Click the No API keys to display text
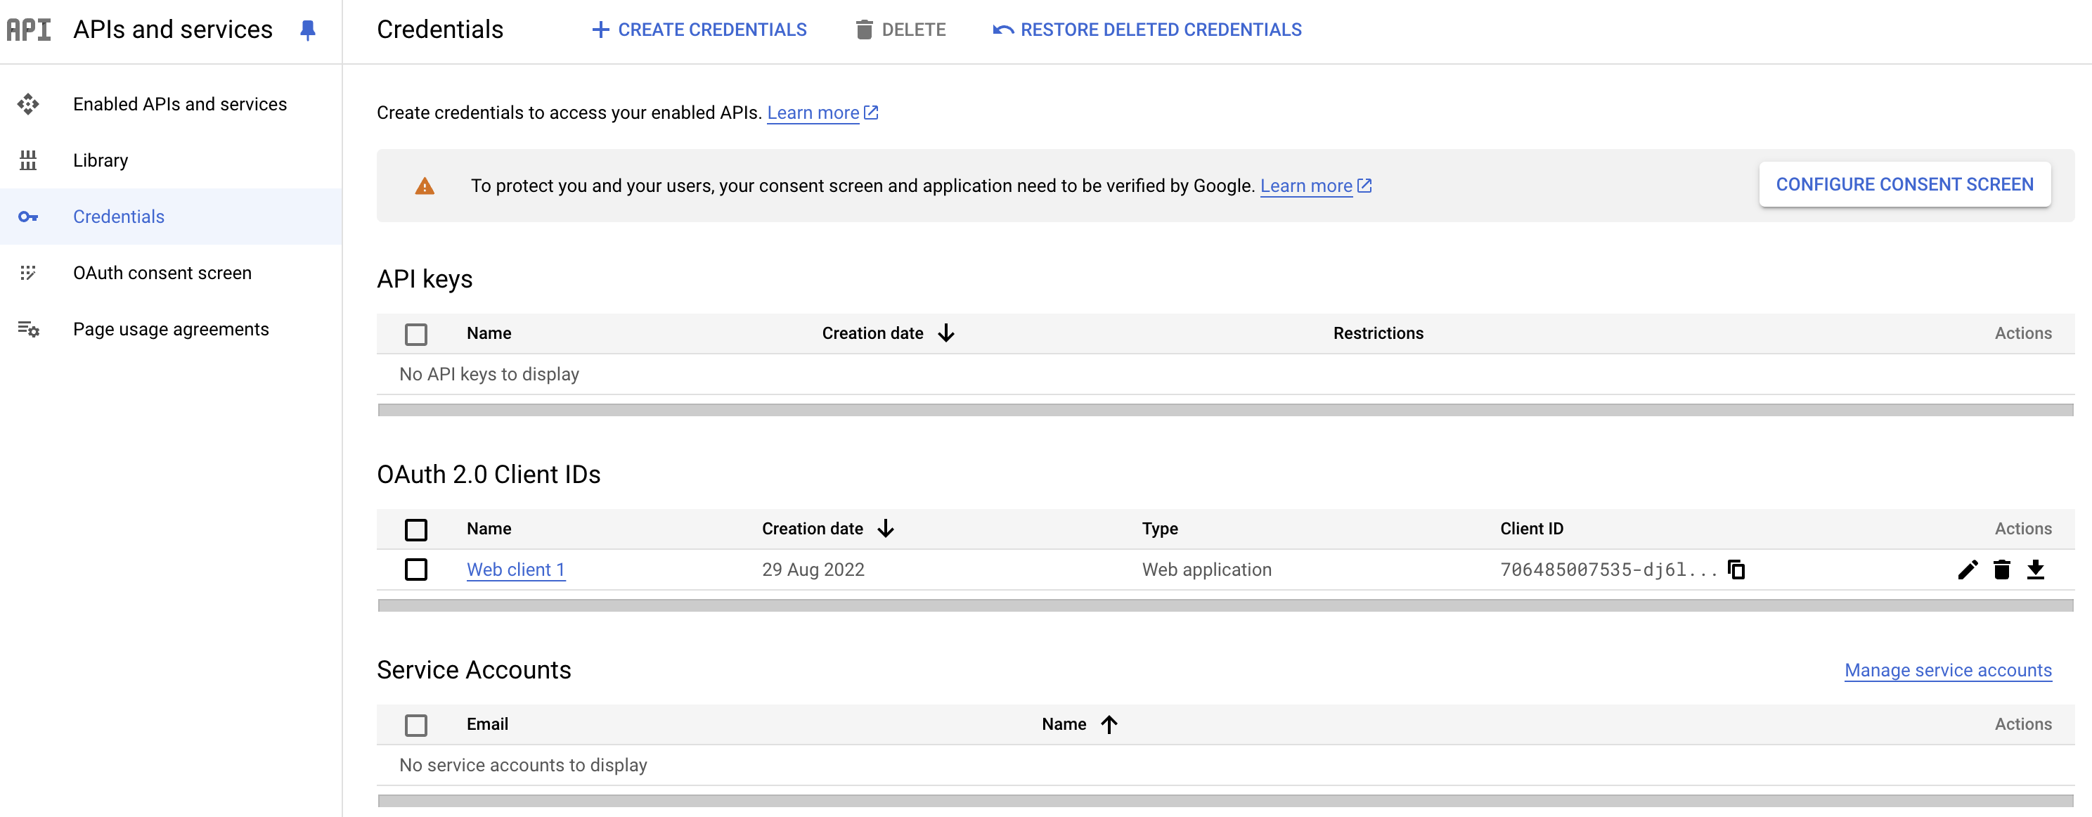The width and height of the screenshot is (2092, 817). (489, 374)
